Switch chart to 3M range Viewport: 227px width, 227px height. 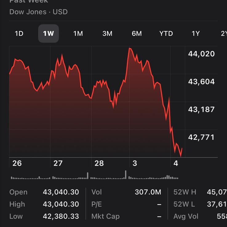click(107, 34)
